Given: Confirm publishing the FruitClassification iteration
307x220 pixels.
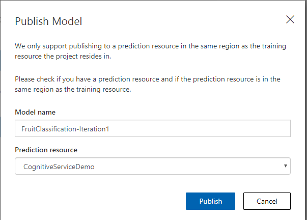Looking at the screenshot, I should point(210,201).
